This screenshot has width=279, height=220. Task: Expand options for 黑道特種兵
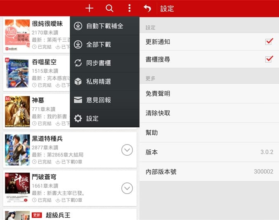(x=127, y=150)
